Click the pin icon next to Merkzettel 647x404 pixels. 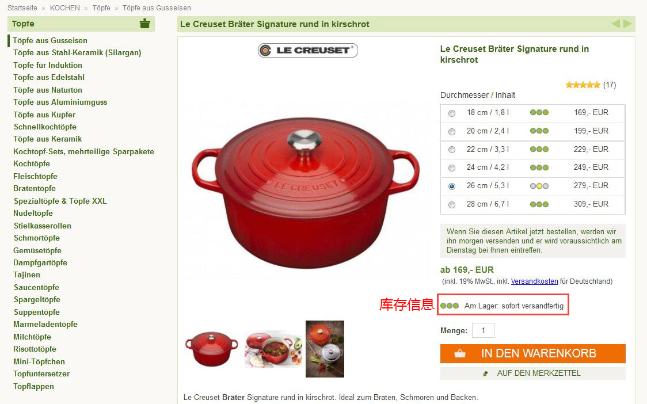[486, 373]
